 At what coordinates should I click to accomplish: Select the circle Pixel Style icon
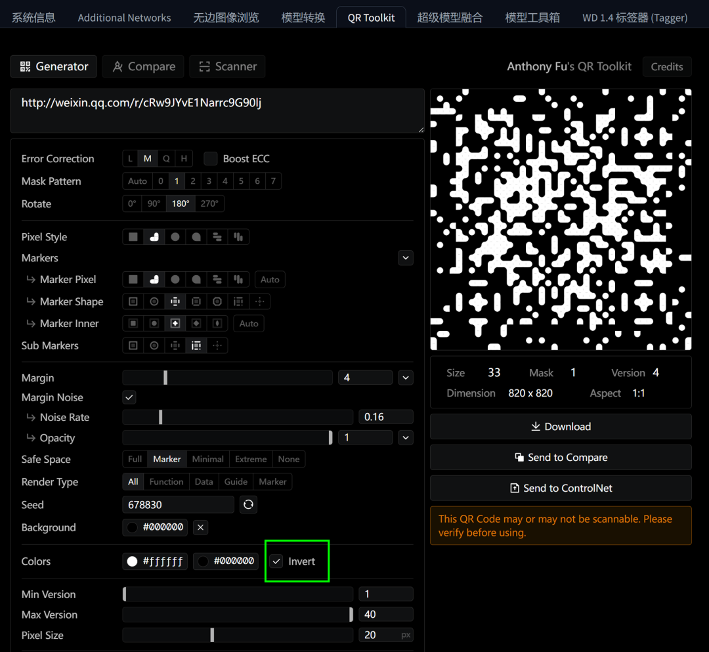pyautogui.click(x=175, y=236)
